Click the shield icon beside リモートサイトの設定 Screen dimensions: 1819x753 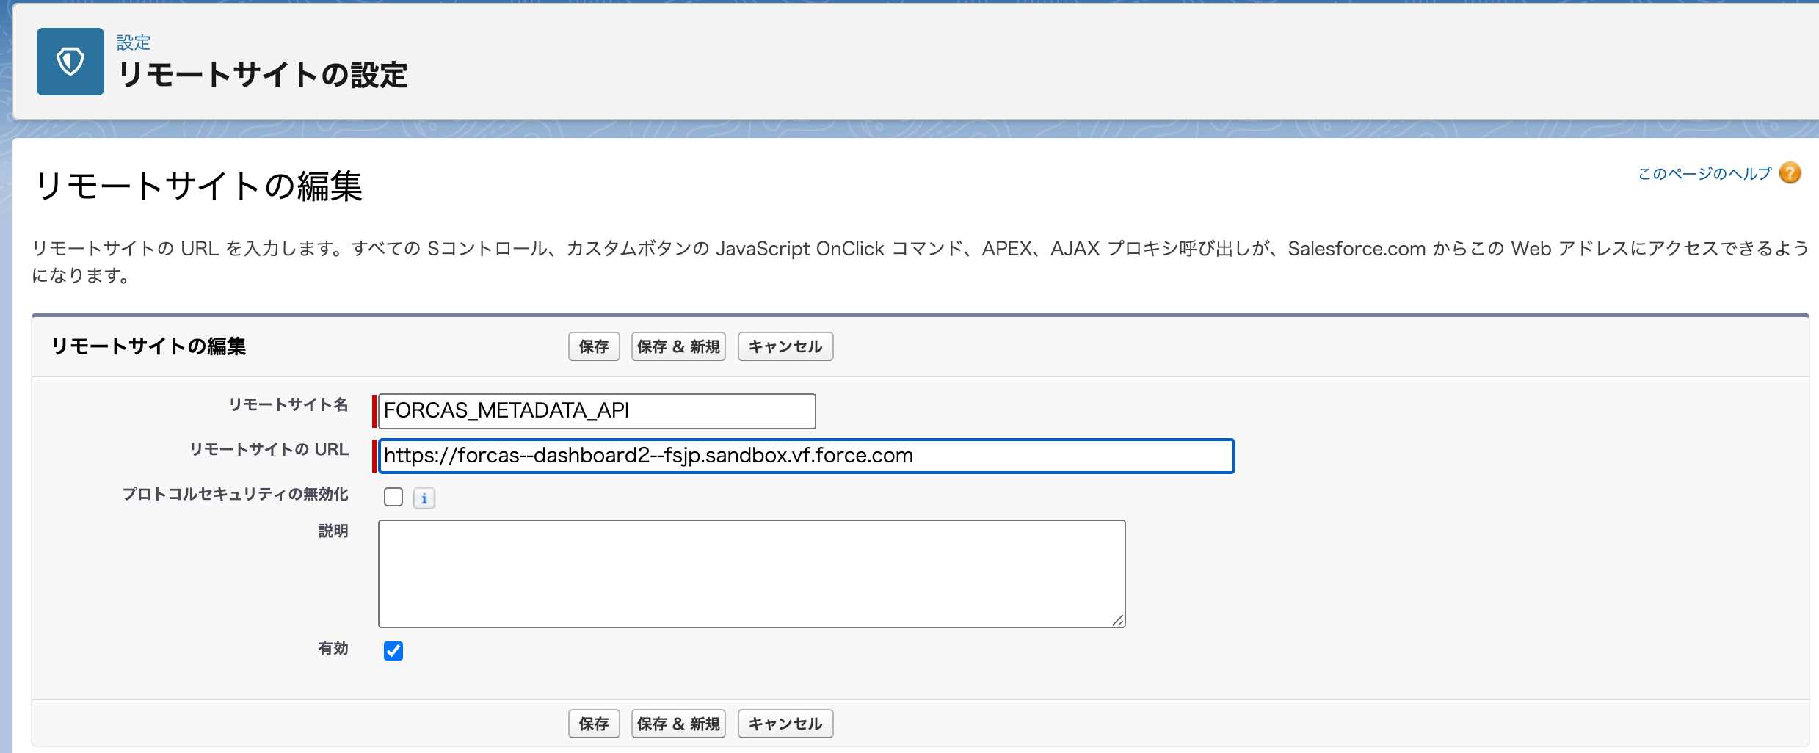(x=70, y=62)
